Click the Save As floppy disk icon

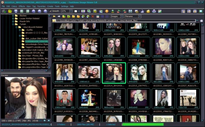click(15, 11)
